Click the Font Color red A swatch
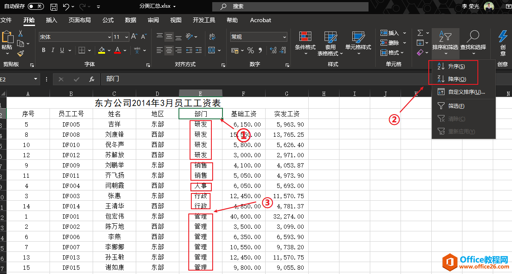This screenshot has width=512, height=274. click(117, 51)
